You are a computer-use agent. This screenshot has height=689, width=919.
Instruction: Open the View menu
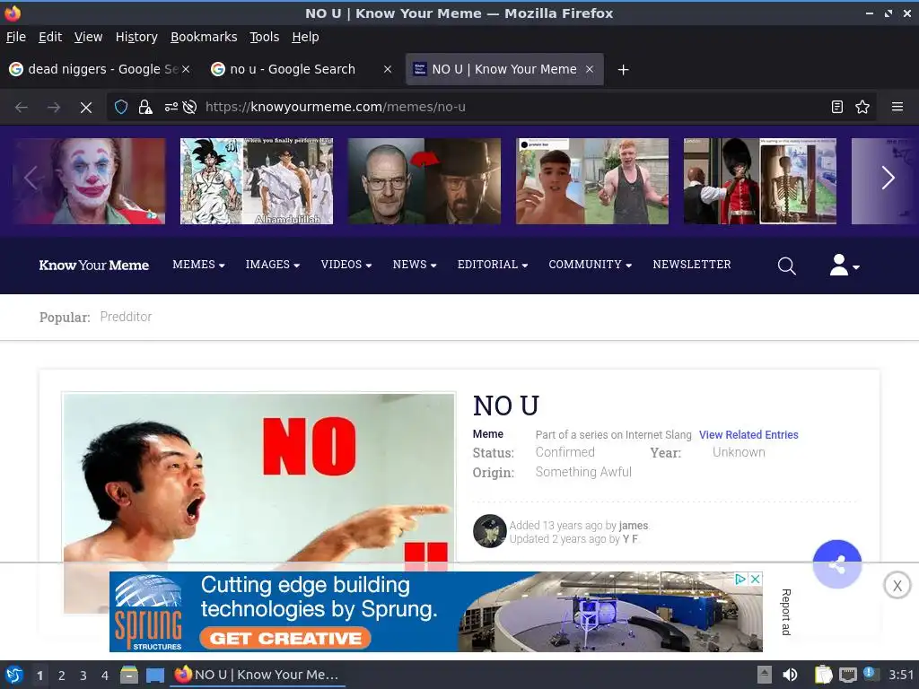(x=88, y=37)
